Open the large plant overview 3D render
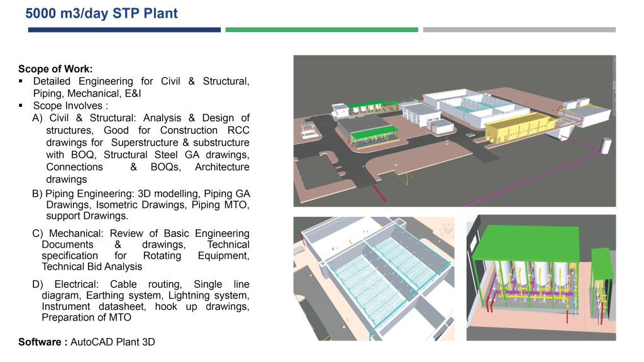The width and height of the screenshot is (644, 362). pos(454,130)
